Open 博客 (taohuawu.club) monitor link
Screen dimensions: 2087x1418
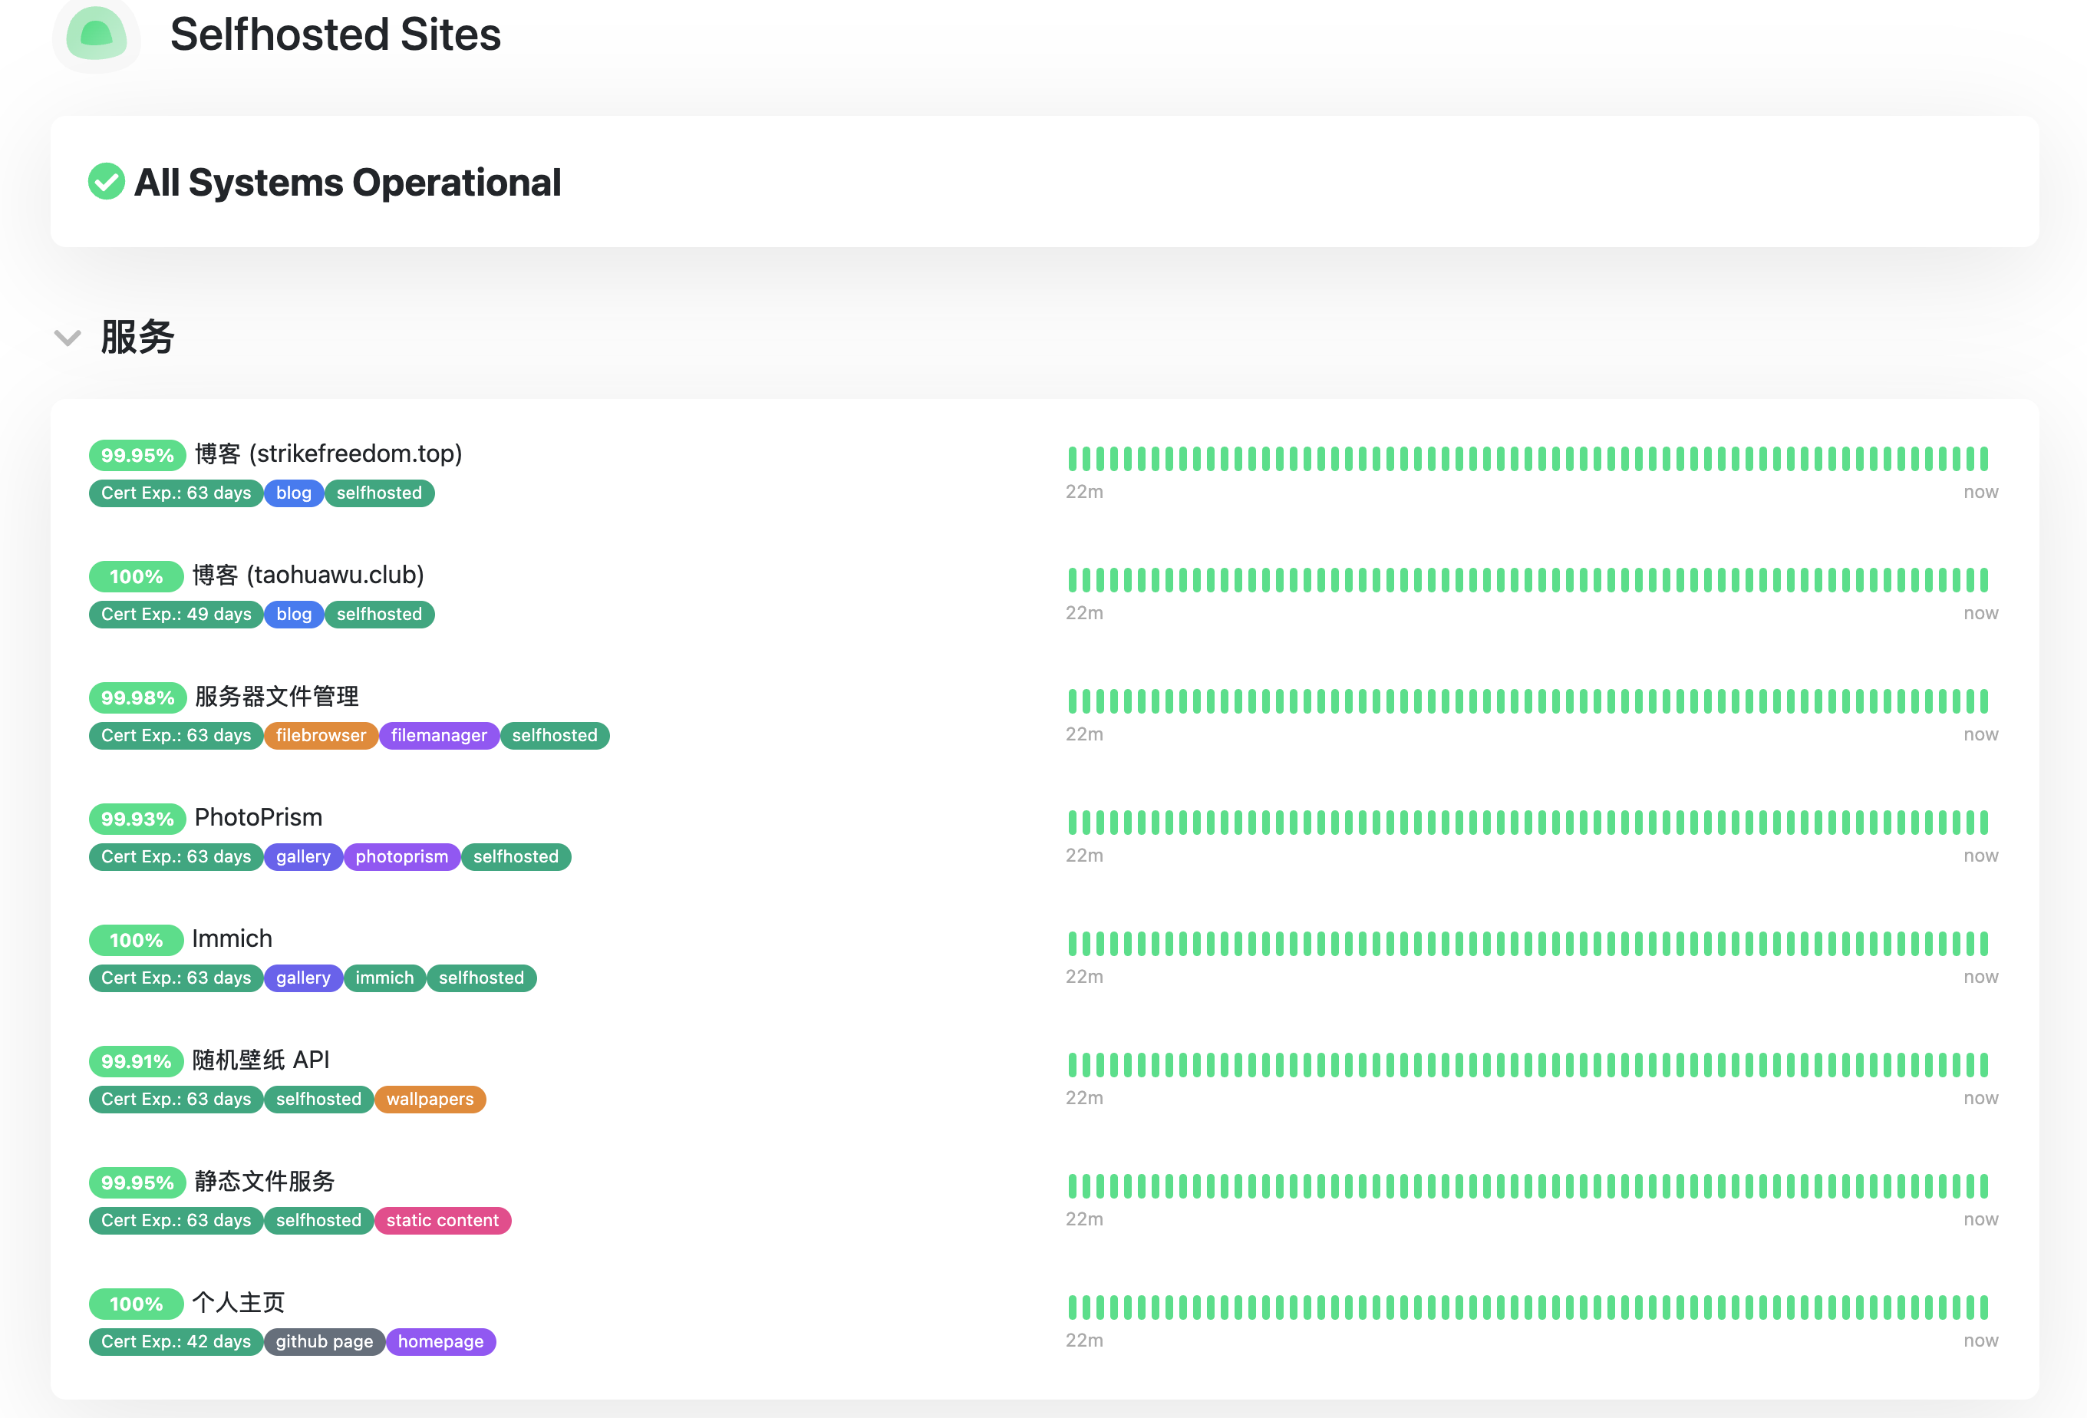coord(308,575)
